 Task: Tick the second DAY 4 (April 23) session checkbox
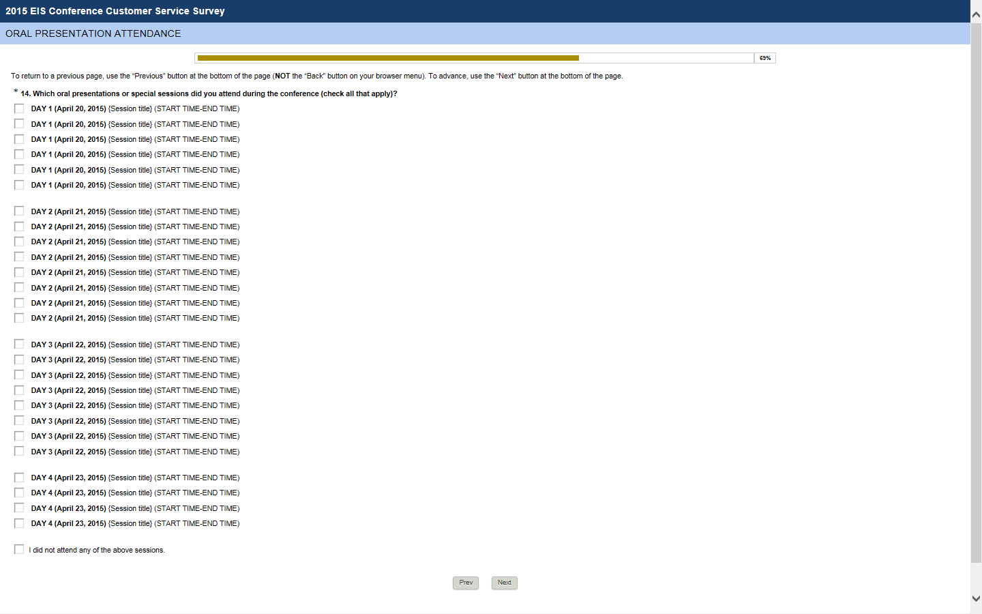click(19, 493)
